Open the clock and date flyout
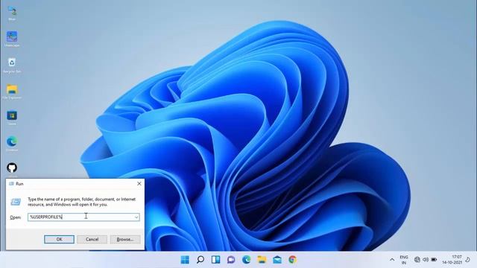 pos(452,260)
